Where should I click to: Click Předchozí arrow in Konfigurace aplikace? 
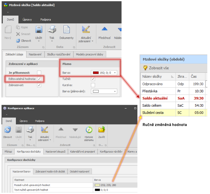(61, 129)
